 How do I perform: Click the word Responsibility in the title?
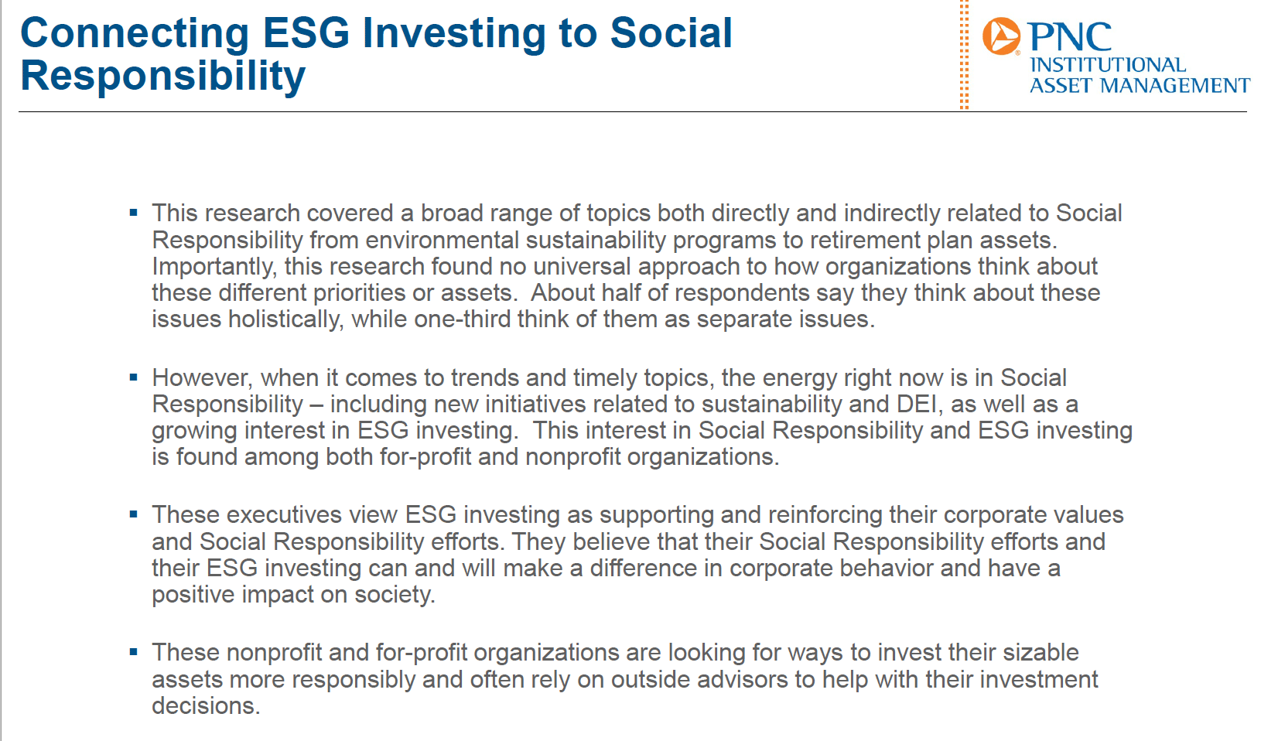pyautogui.click(x=163, y=76)
